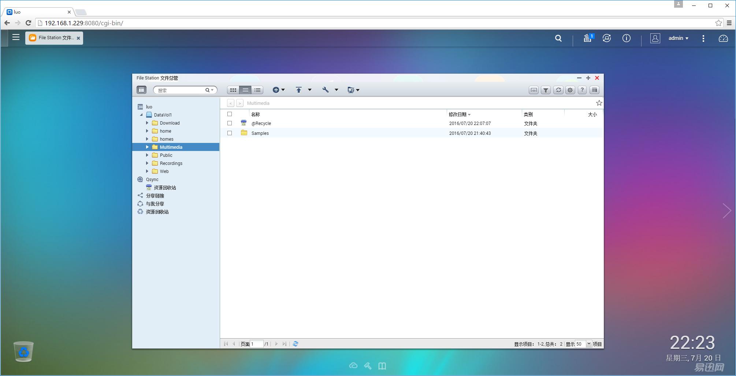Click the 搜索 search input field
Viewport: 736px width, 376px height.
click(180, 90)
